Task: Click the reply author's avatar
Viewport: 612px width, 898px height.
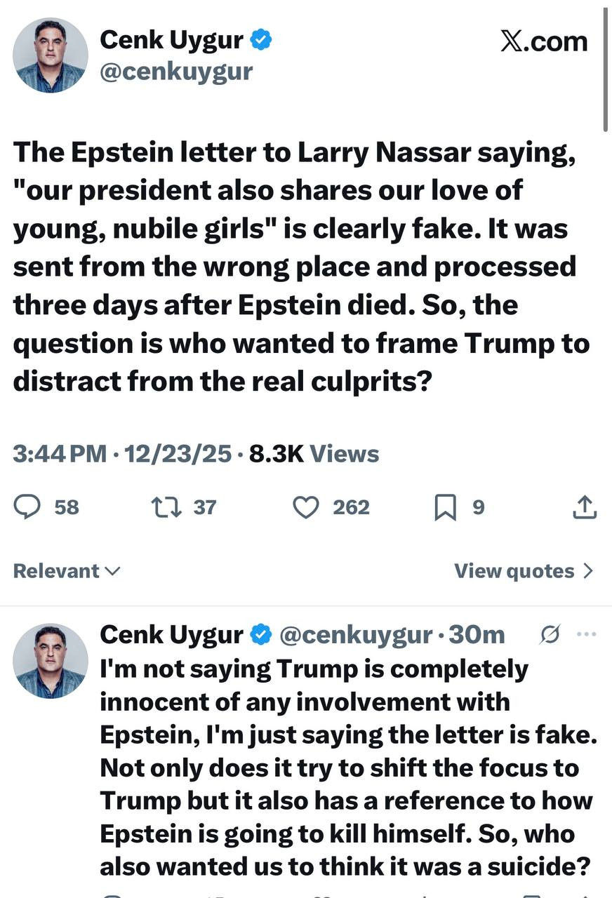Action: point(51,661)
